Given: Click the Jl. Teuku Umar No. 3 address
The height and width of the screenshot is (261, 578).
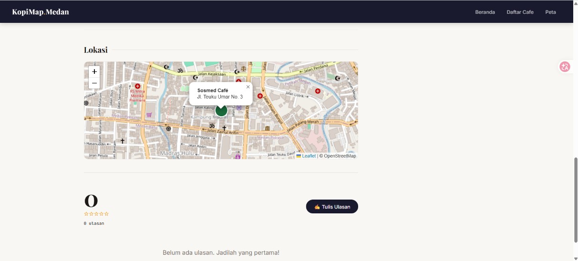Looking at the screenshot, I should (220, 97).
